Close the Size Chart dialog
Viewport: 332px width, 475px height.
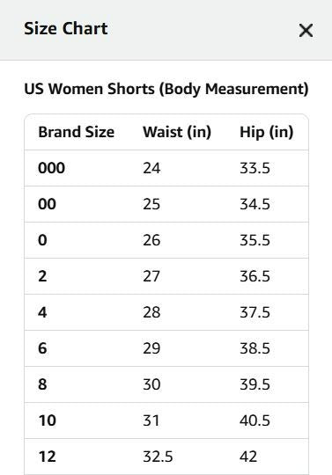[306, 30]
